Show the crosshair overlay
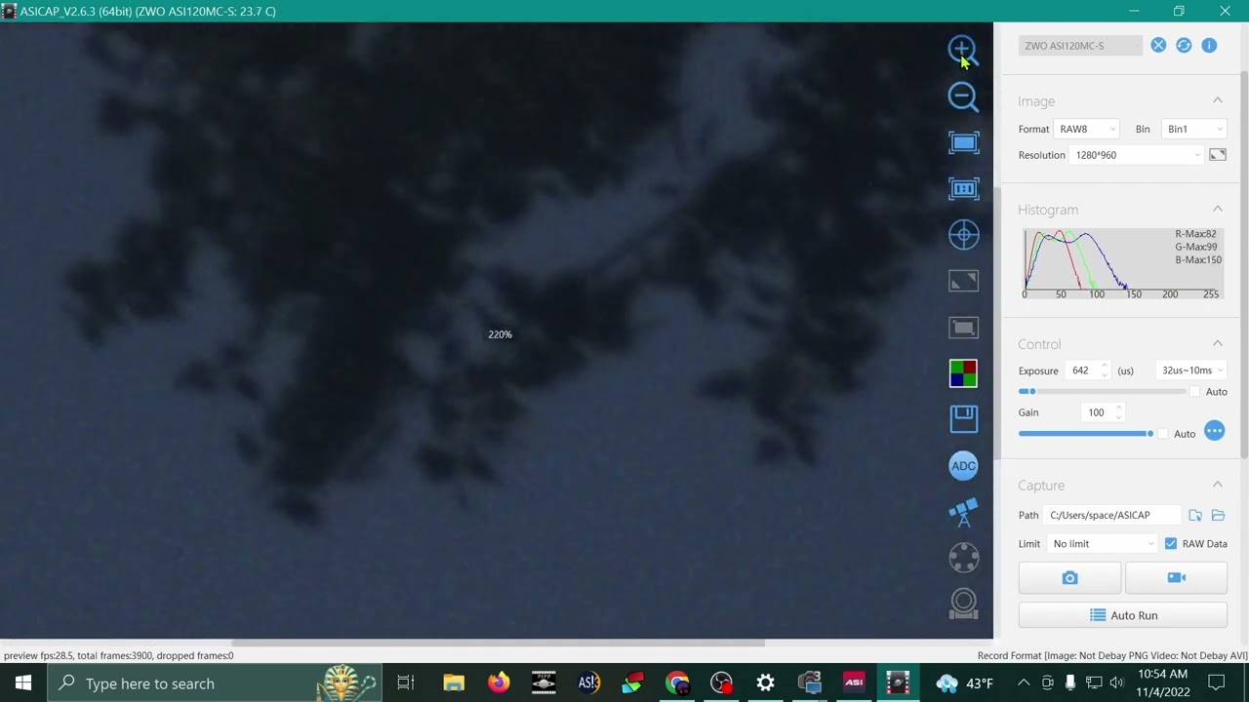The height and width of the screenshot is (702, 1249). 963,234
